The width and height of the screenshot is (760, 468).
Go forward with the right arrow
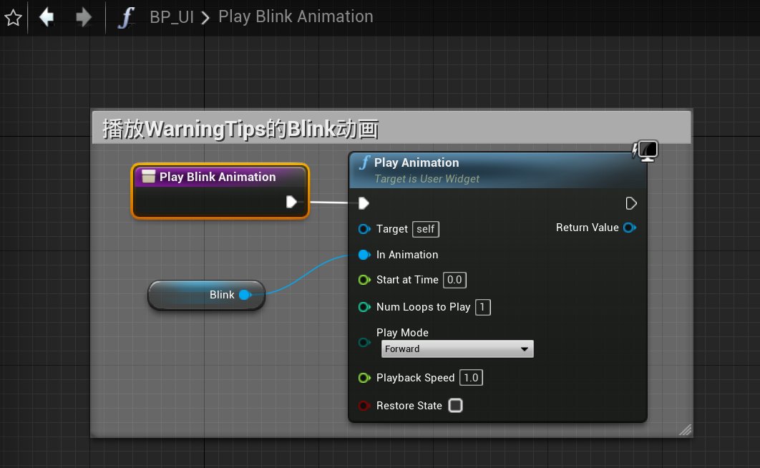84,17
